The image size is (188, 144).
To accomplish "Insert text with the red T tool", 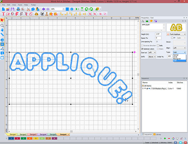I will (x=3, y=14).
